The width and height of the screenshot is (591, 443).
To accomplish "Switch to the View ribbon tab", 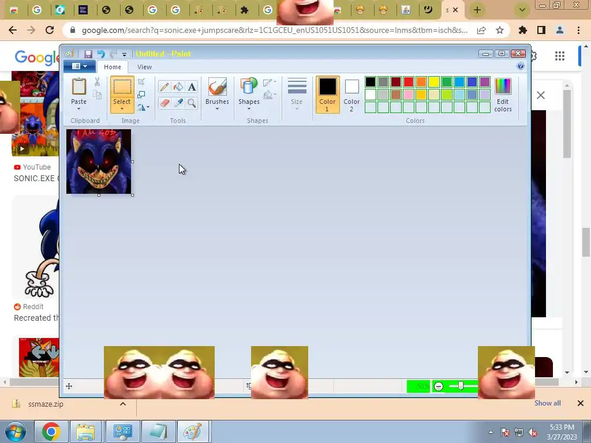I will tap(144, 67).
